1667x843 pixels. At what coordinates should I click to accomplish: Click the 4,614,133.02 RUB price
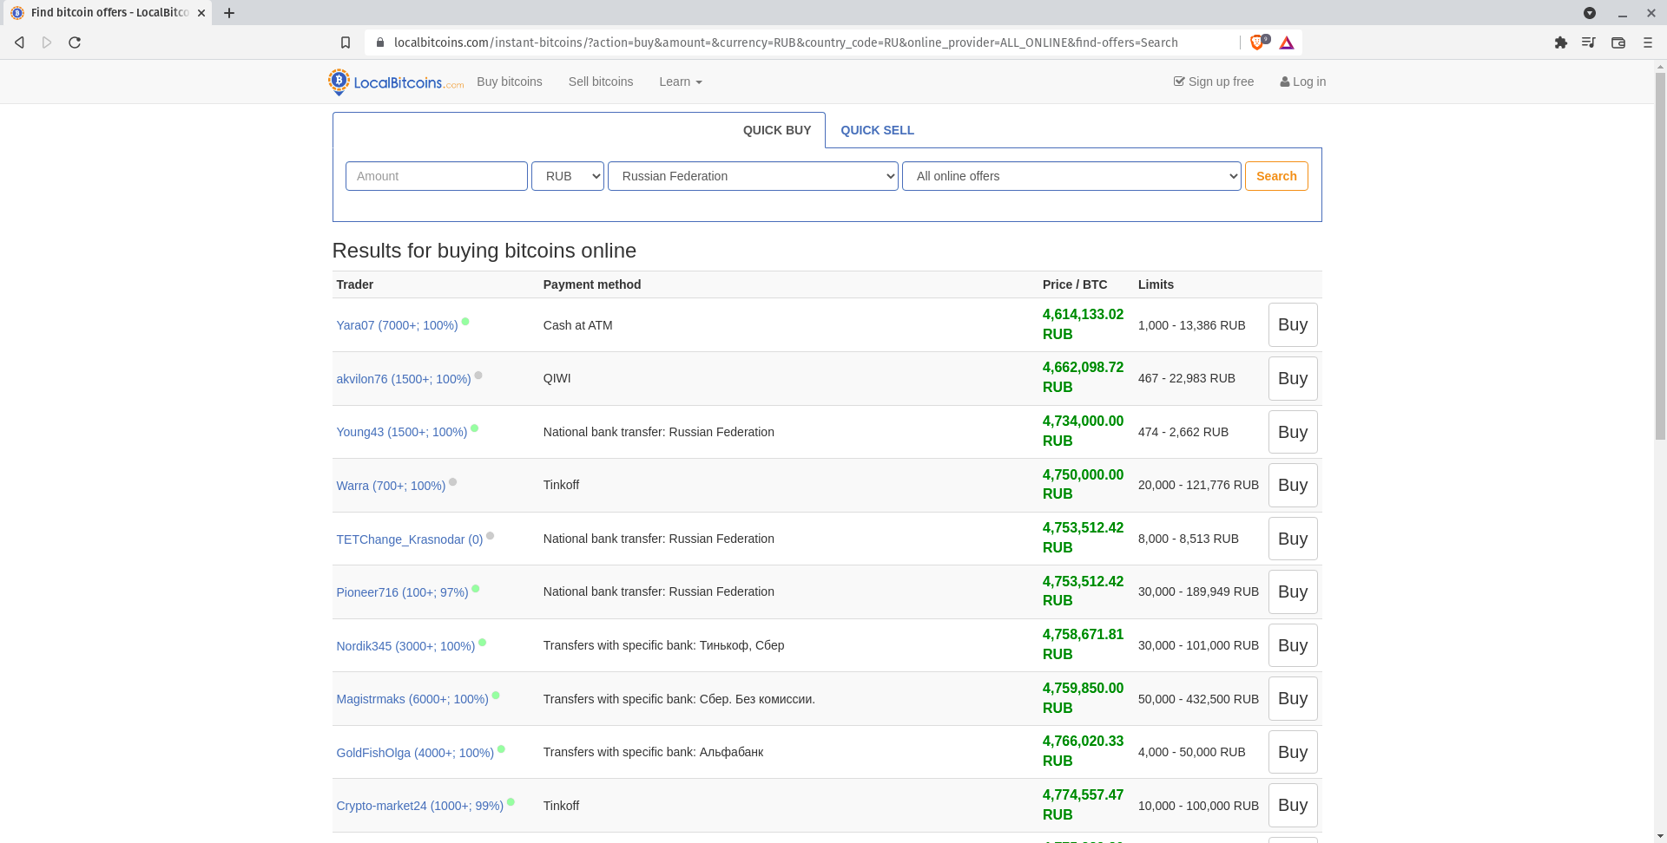tap(1083, 324)
